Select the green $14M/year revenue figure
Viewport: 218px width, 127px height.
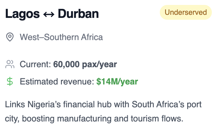(x=117, y=82)
